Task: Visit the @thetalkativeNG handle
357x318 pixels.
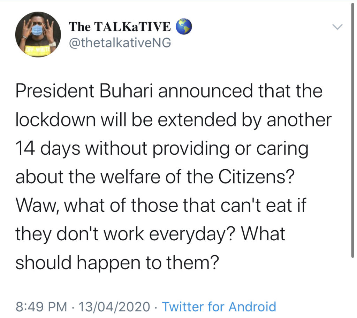Action: tap(120, 43)
